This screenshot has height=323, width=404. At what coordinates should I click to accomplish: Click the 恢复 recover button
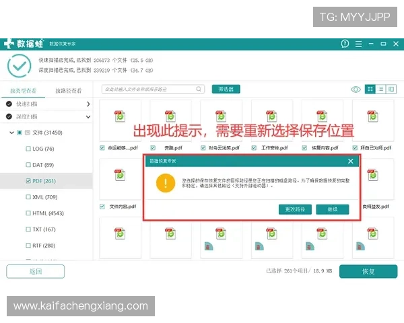pos(368,271)
